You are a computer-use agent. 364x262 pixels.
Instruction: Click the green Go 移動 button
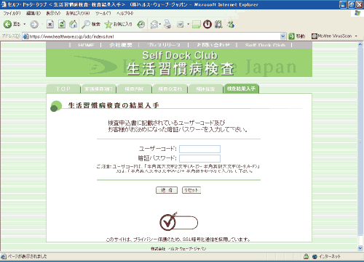point(297,36)
